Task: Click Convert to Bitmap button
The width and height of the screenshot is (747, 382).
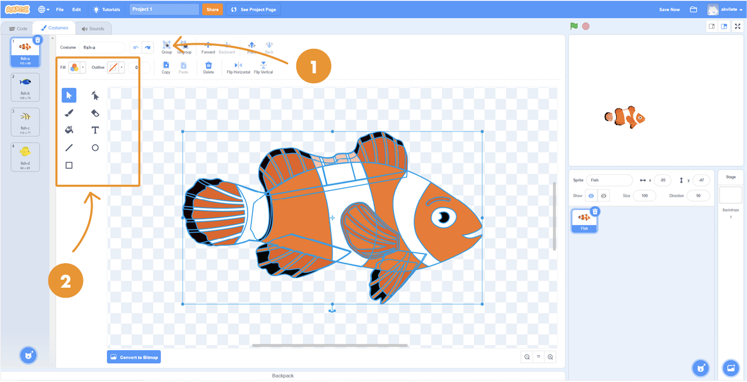Action: click(134, 357)
